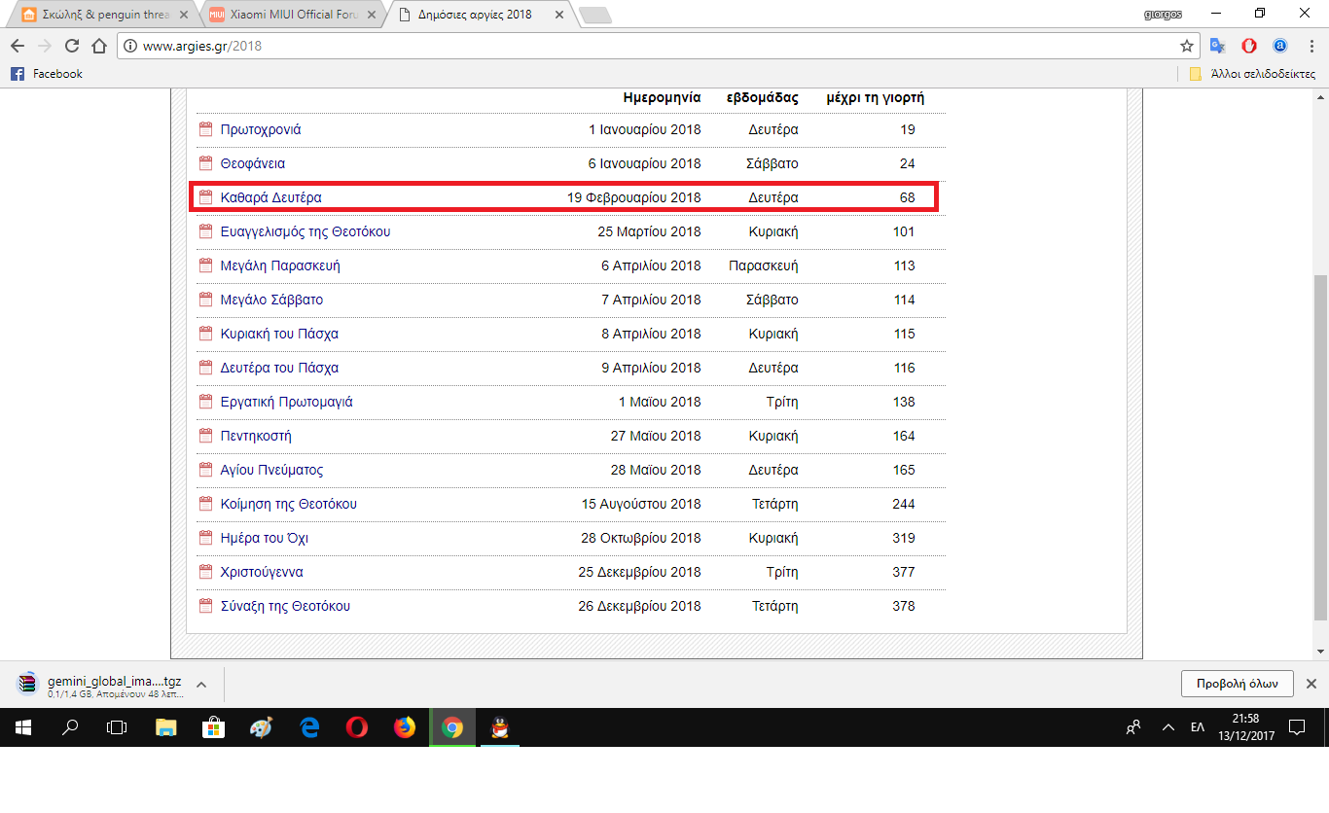Viewport: 1329px width, 813px height.
Task: Click the address bar URL field
Action: click(x=642, y=46)
